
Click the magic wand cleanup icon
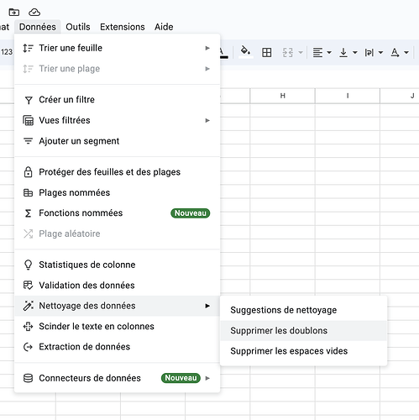[28, 306]
